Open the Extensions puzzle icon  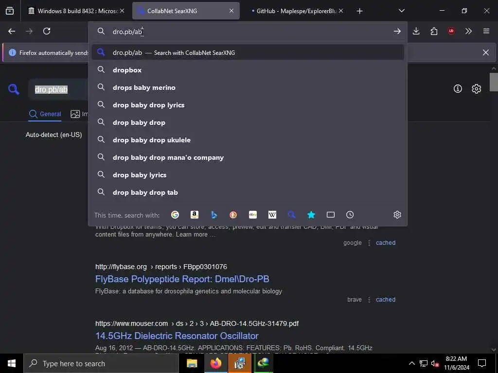coord(434,31)
